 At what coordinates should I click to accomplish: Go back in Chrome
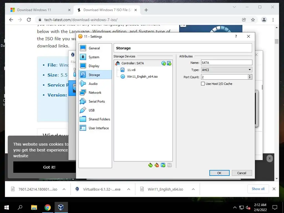coord(11,20)
